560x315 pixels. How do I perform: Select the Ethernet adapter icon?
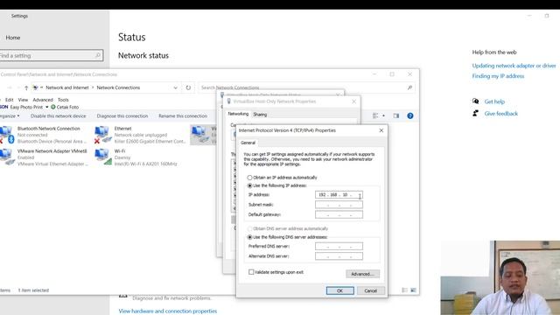pos(102,135)
